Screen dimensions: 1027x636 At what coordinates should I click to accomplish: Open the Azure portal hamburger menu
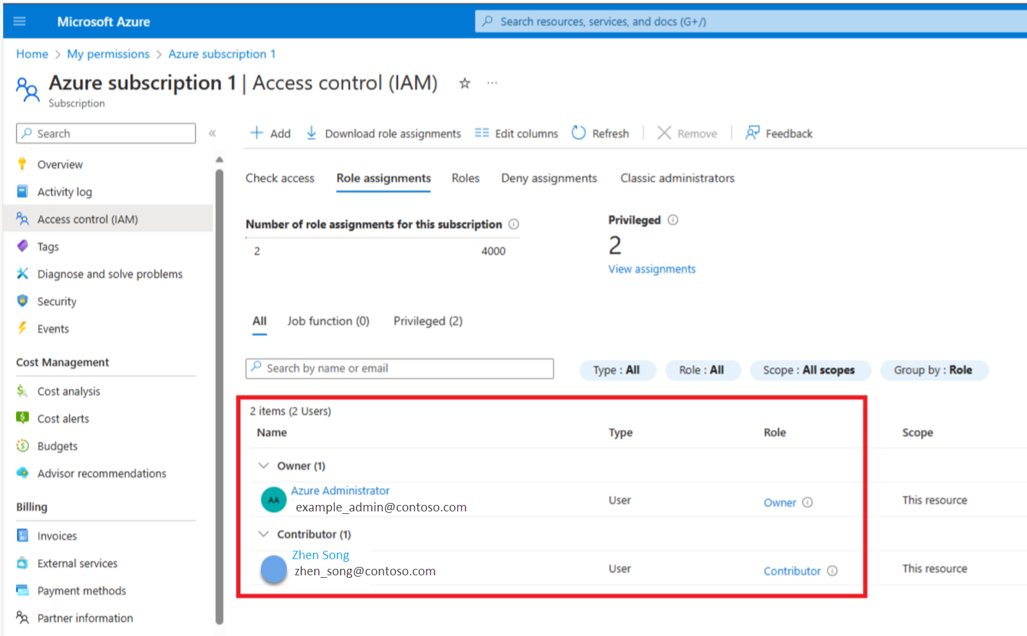pos(19,21)
